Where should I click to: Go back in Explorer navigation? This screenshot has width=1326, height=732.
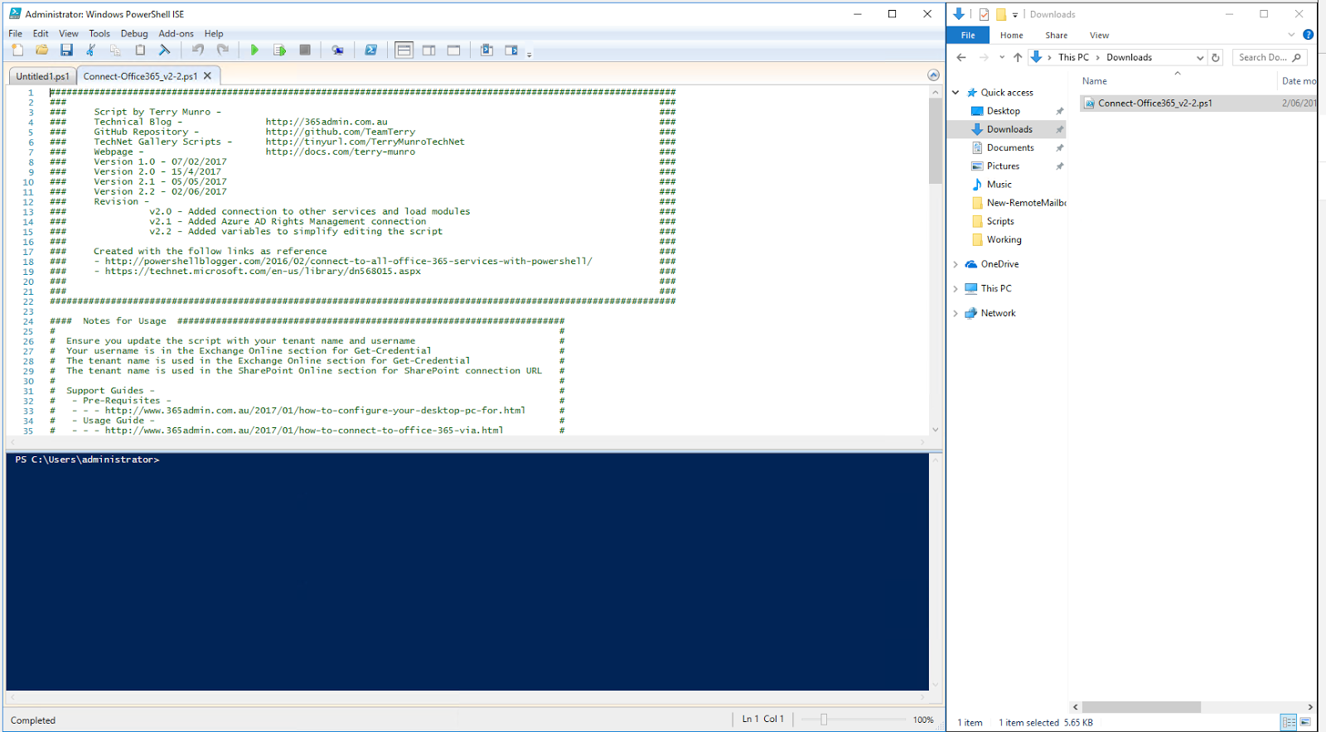pos(961,57)
